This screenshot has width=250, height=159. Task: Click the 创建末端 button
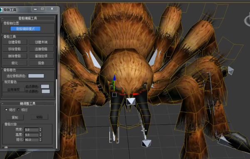(x=41, y=42)
